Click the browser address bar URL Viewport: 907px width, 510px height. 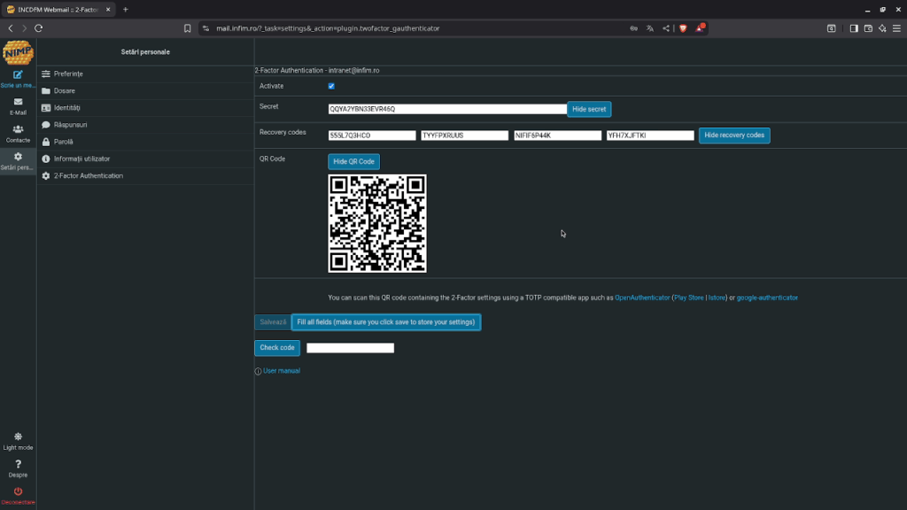click(328, 28)
